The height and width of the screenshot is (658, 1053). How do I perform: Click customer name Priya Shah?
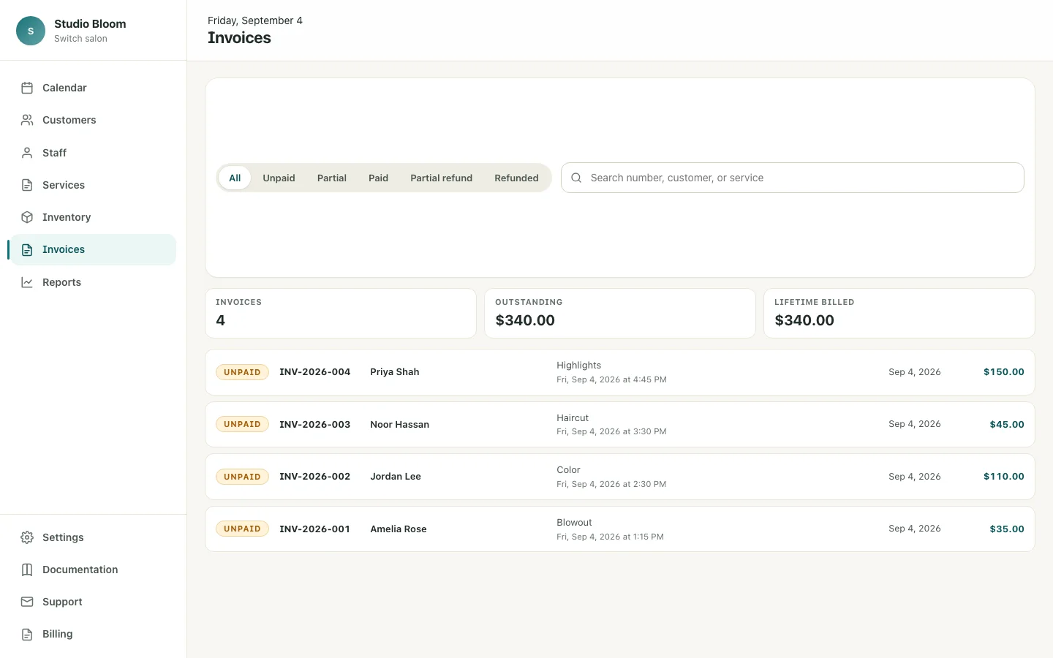click(x=395, y=372)
